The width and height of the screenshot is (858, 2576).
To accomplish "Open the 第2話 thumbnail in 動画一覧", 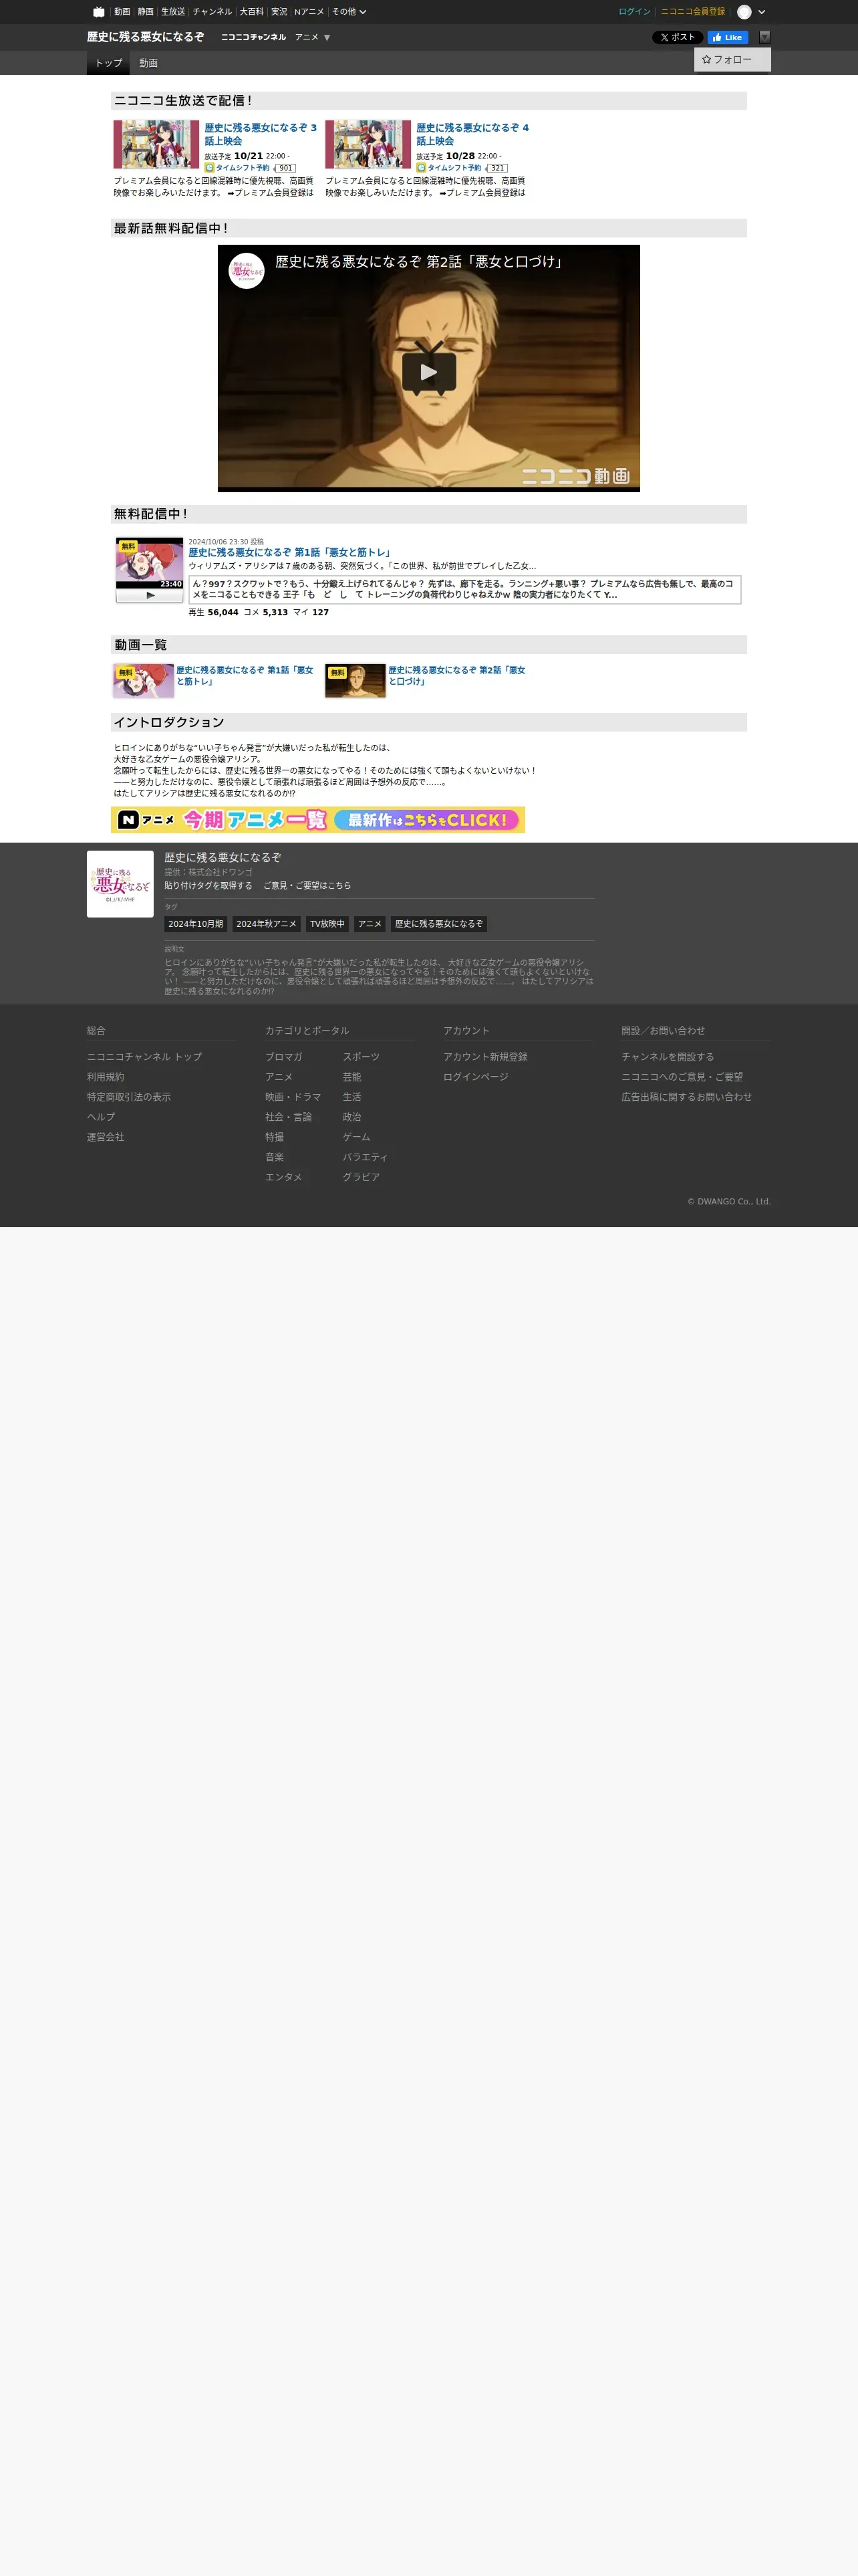I will click(x=355, y=681).
